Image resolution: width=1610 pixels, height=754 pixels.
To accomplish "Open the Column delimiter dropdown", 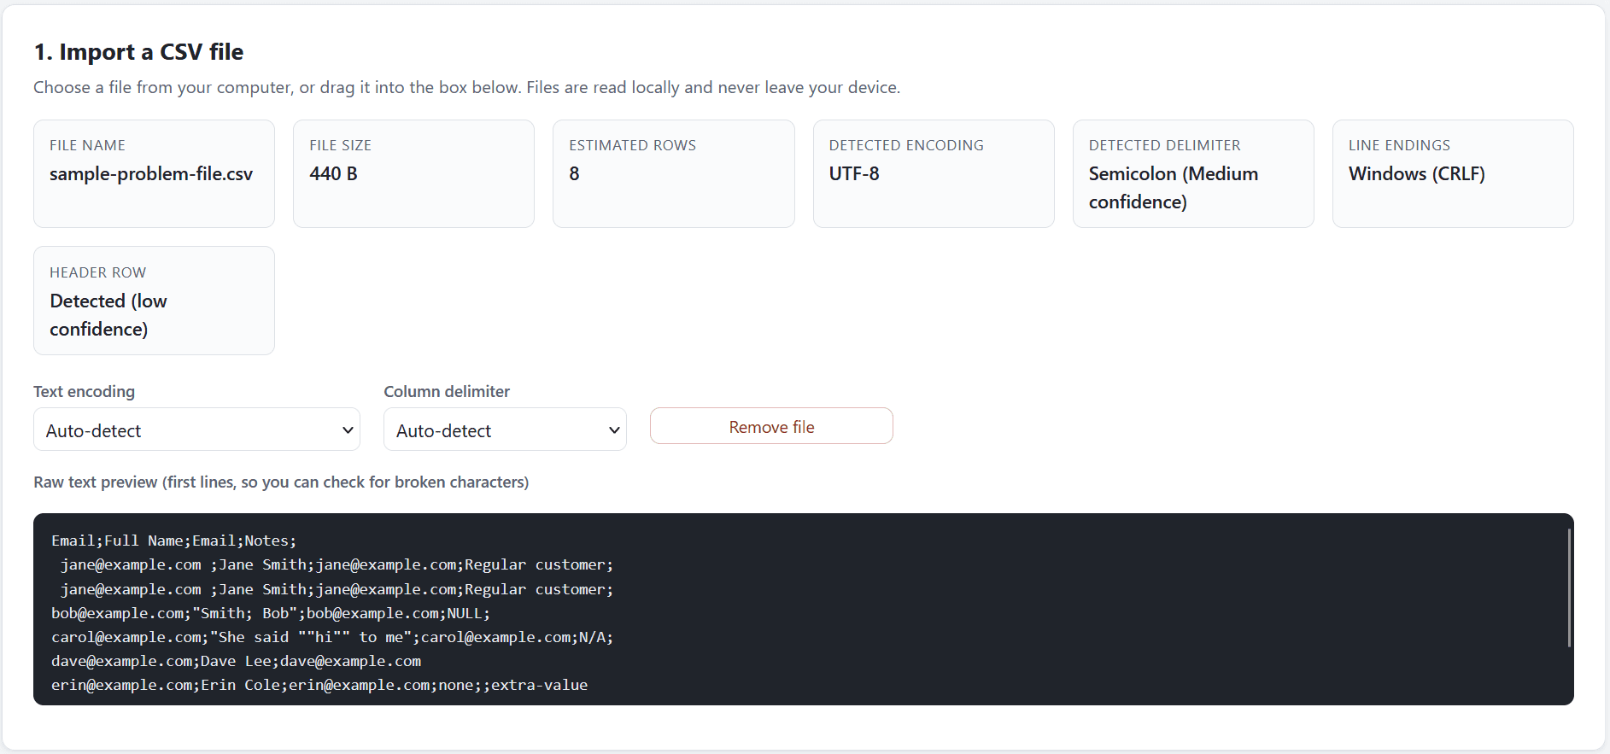I will point(505,430).
